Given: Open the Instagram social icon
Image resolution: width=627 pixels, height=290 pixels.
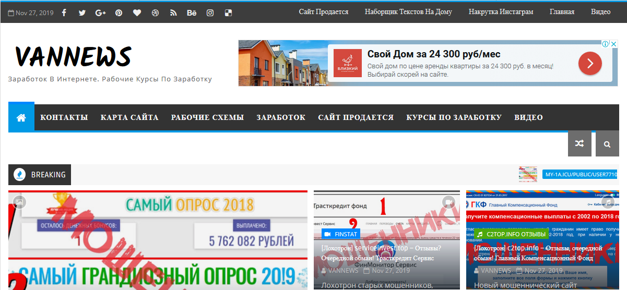Looking at the screenshot, I should pos(210,13).
